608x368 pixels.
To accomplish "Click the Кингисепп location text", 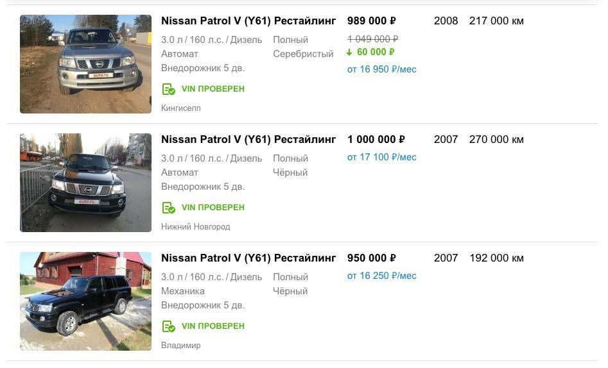I will pyautogui.click(x=180, y=108).
